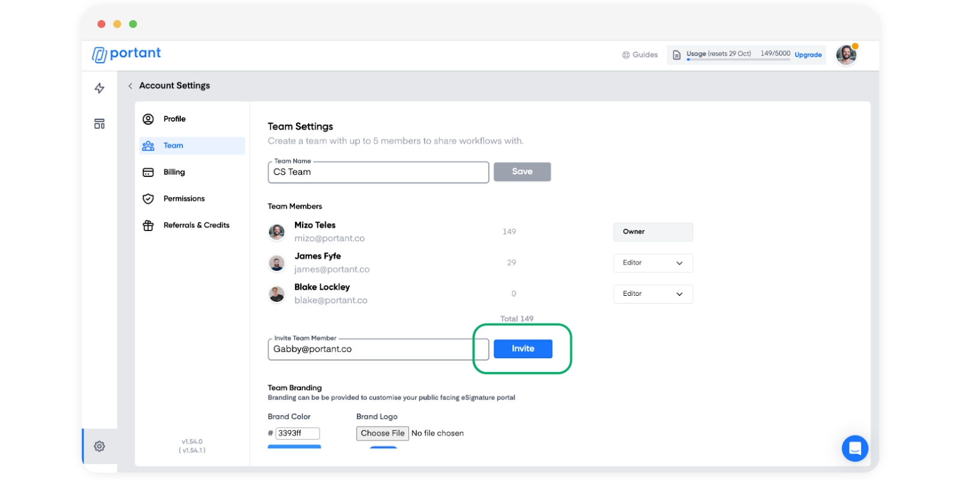The width and height of the screenshot is (961, 480).
Task: Open Referrals & Credits
Action: click(196, 225)
